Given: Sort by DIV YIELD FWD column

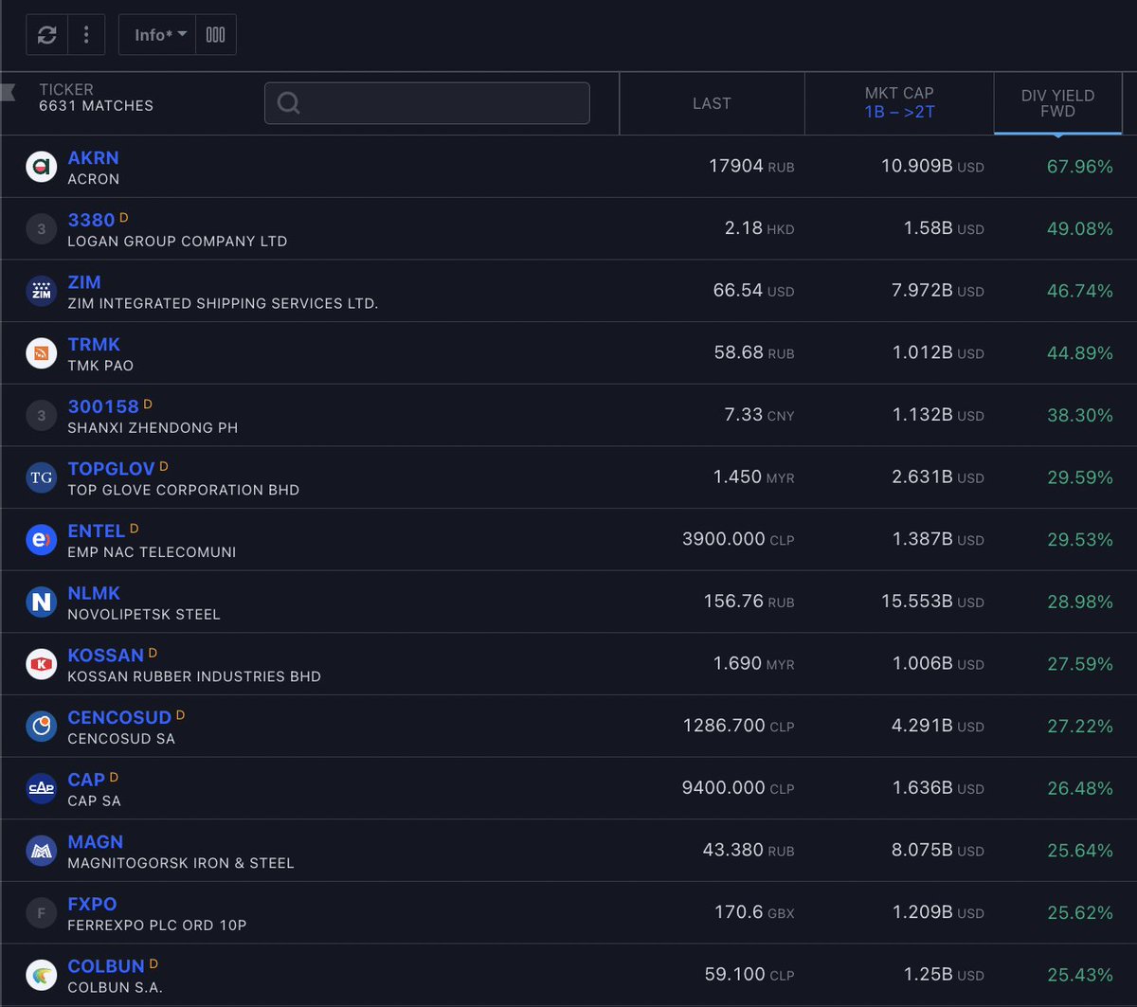Looking at the screenshot, I should (1057, 103).
